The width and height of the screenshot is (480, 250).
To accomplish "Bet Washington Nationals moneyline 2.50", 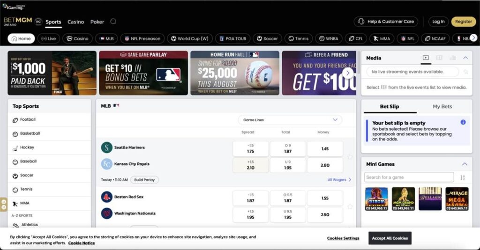I will click(x=325, y=214).
